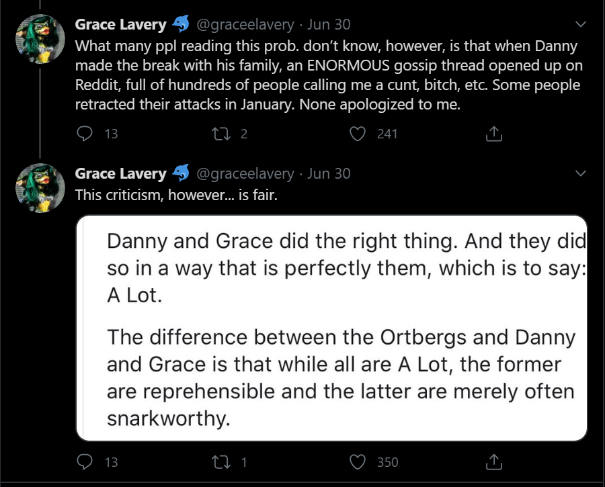
Task: Open the Grace Lavery display name on the second tweet
Action: coord(121,173)
